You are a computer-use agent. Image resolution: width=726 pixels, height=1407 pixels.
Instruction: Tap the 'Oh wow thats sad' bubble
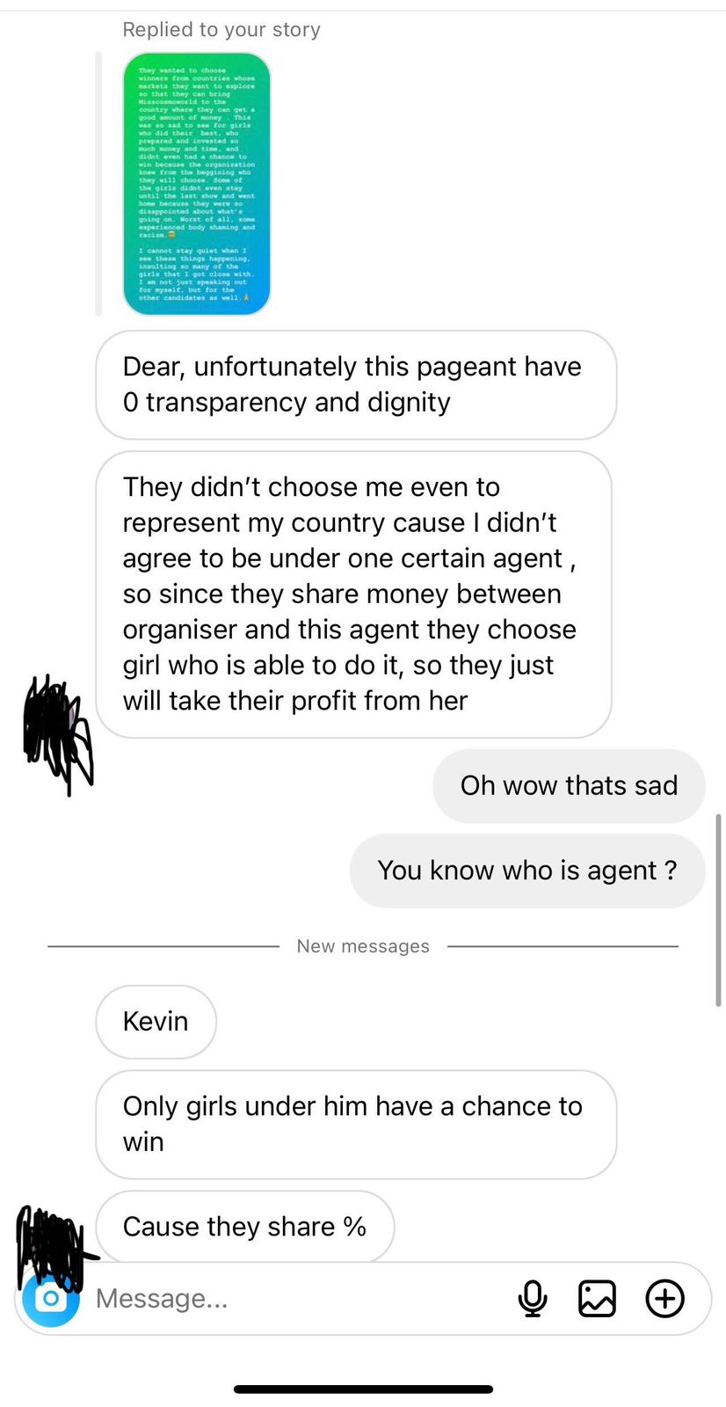click(x=569, y=786)
